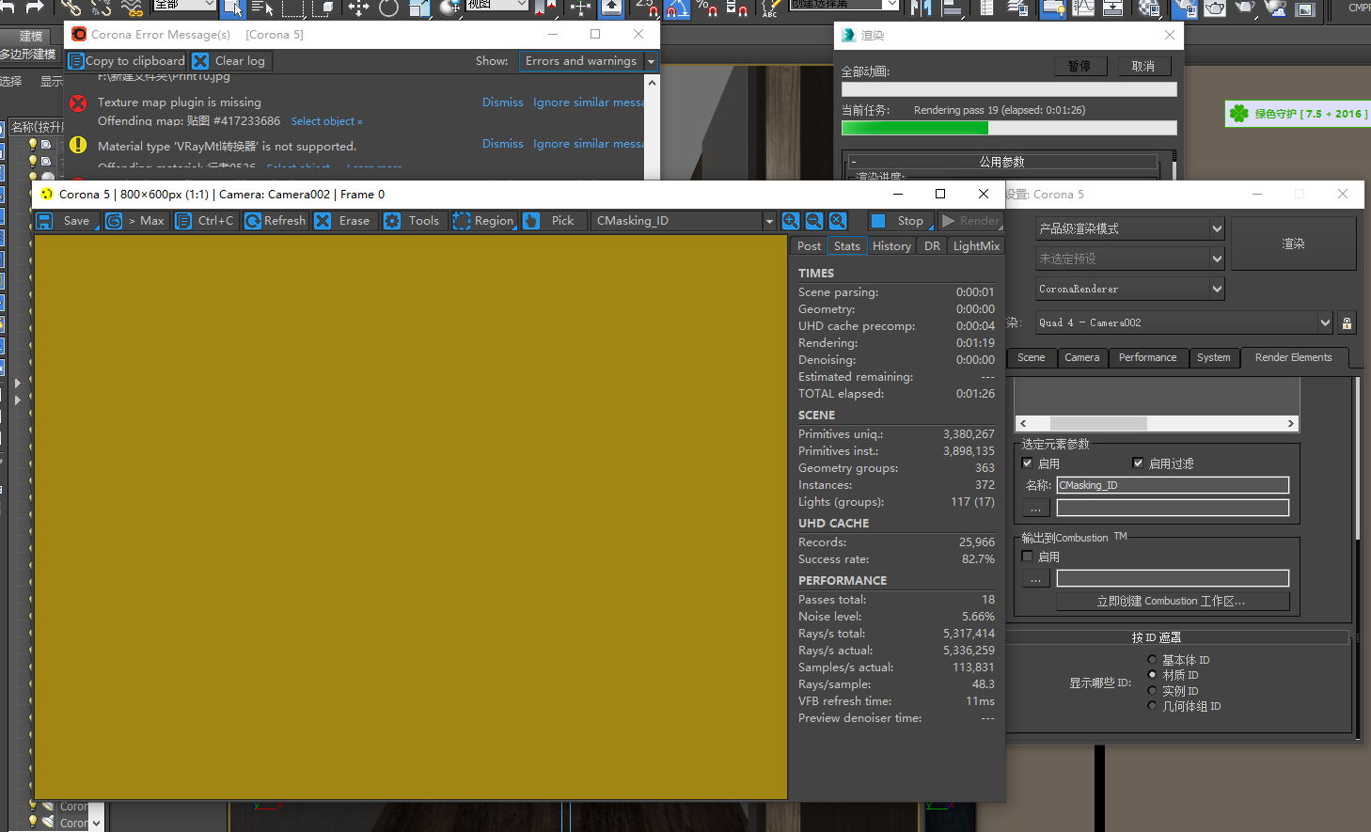Activate the Region render tool
1371x832 pixels.
pyautogui.click(x=483, y=221)
